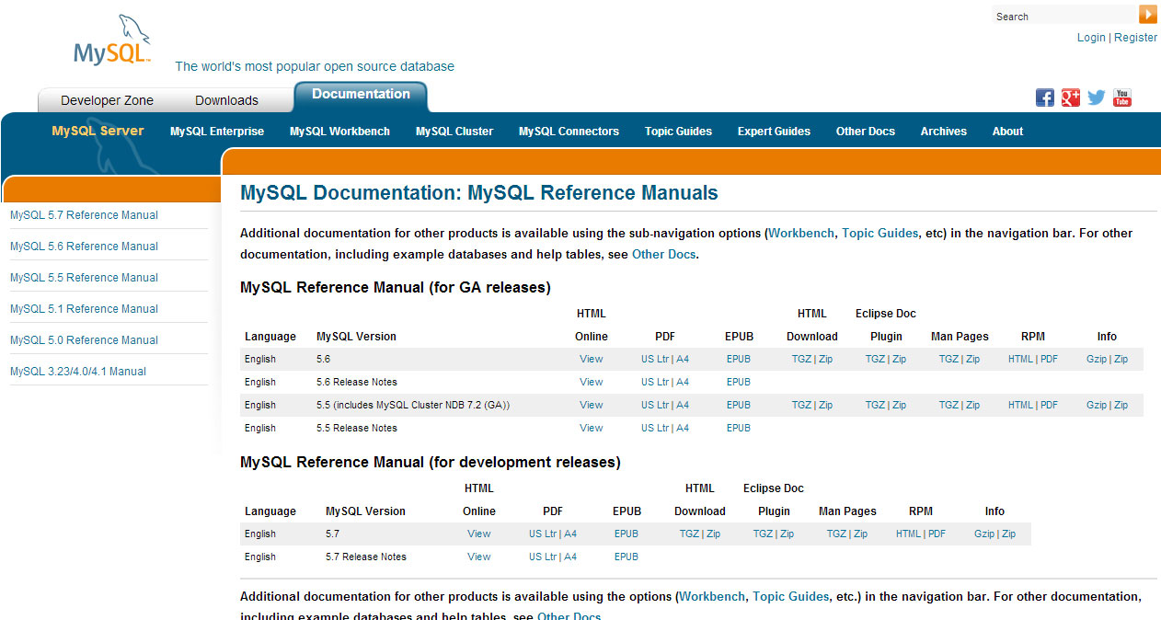1161x620 pixels.
Task: Download RPM HTML for version 5.7
Action: [909, 534]
